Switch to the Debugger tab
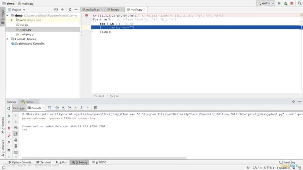This screenshot has width=303, height=170. (x=19, y=108)
